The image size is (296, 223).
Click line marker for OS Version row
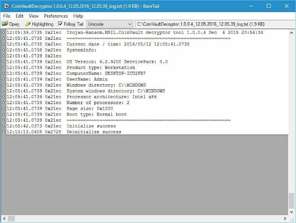coord(3,62)
